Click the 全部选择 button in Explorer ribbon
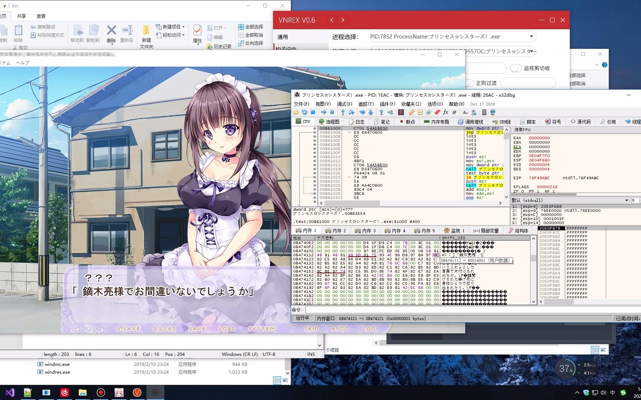Viewport: 641px width, 400px height. pyautogui.click(x=250, y=27)
